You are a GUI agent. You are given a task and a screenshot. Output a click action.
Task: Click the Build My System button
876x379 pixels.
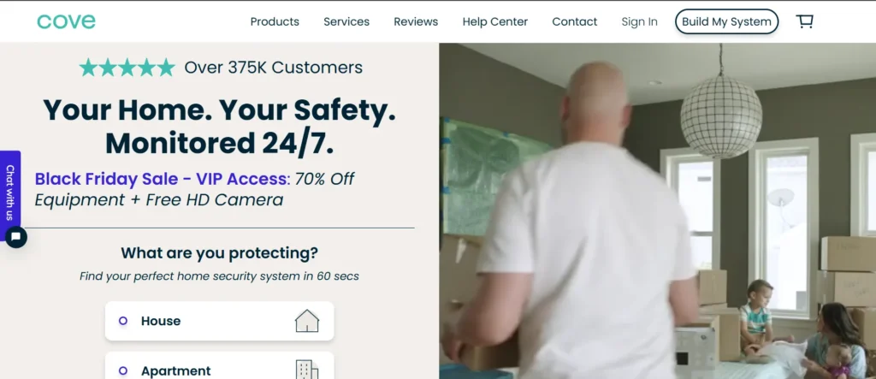coord(726,21)
